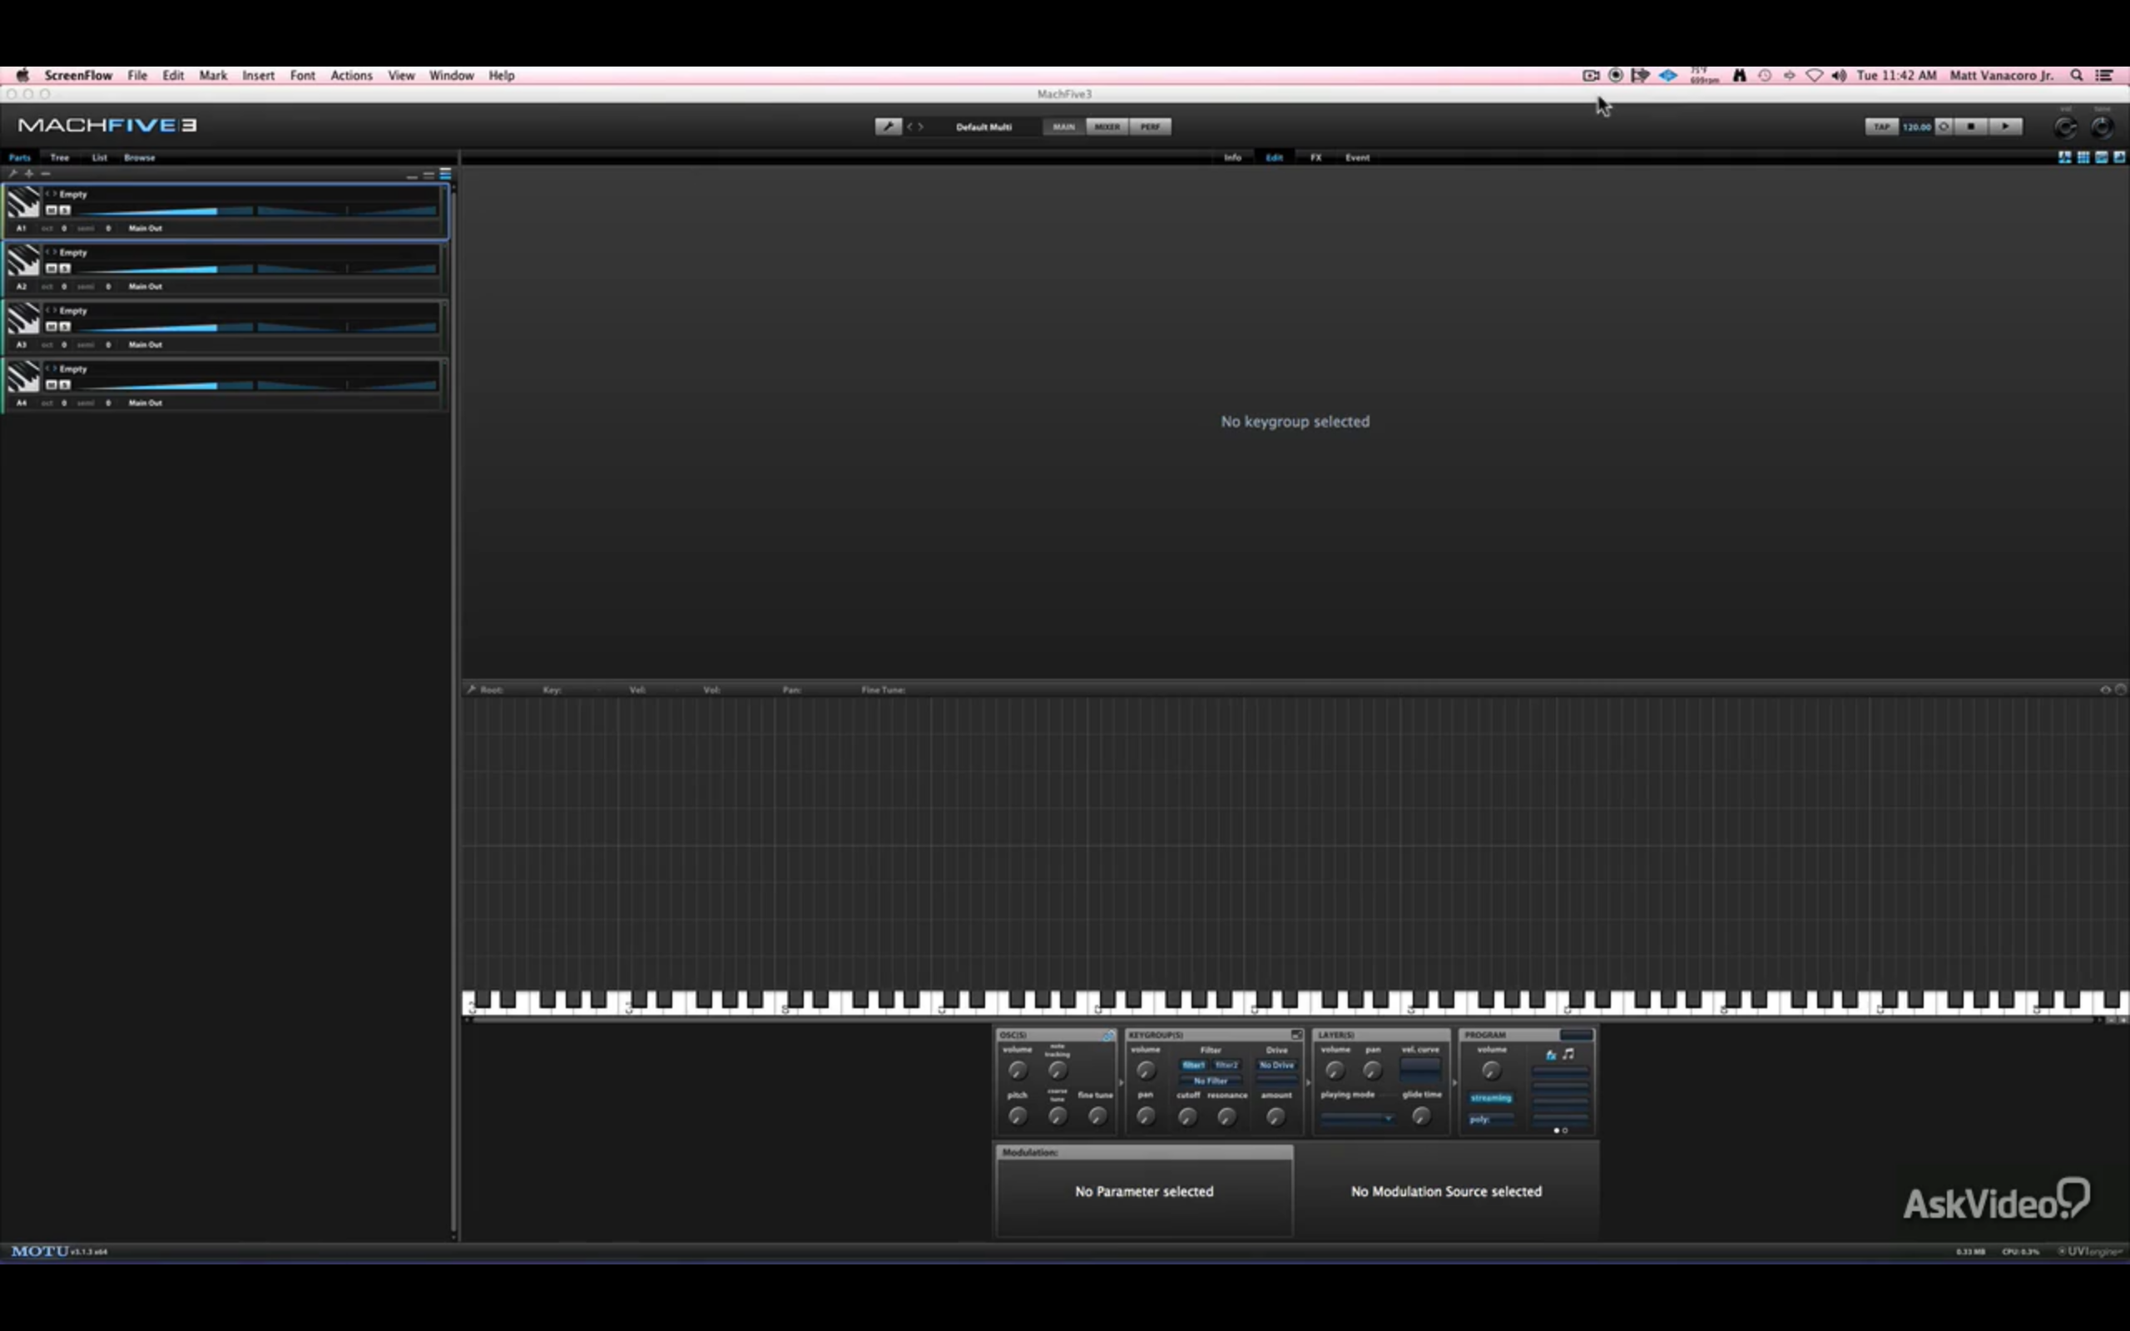Open the No Drive dropdown
This screenshot has width=2130, height=1331.
click(x=1276, y=1065)
